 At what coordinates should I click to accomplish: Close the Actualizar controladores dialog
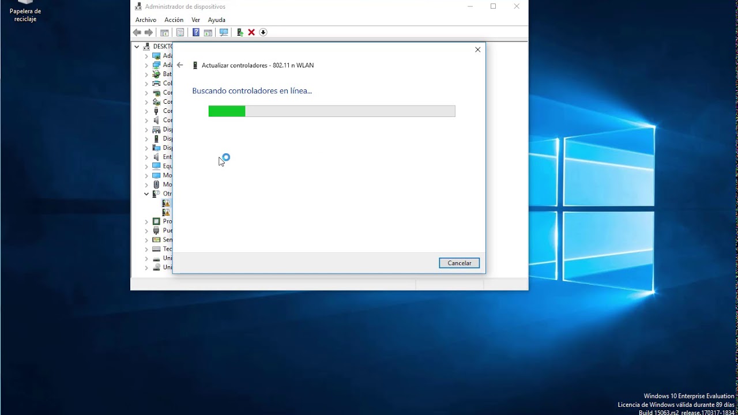coord(477,50)
